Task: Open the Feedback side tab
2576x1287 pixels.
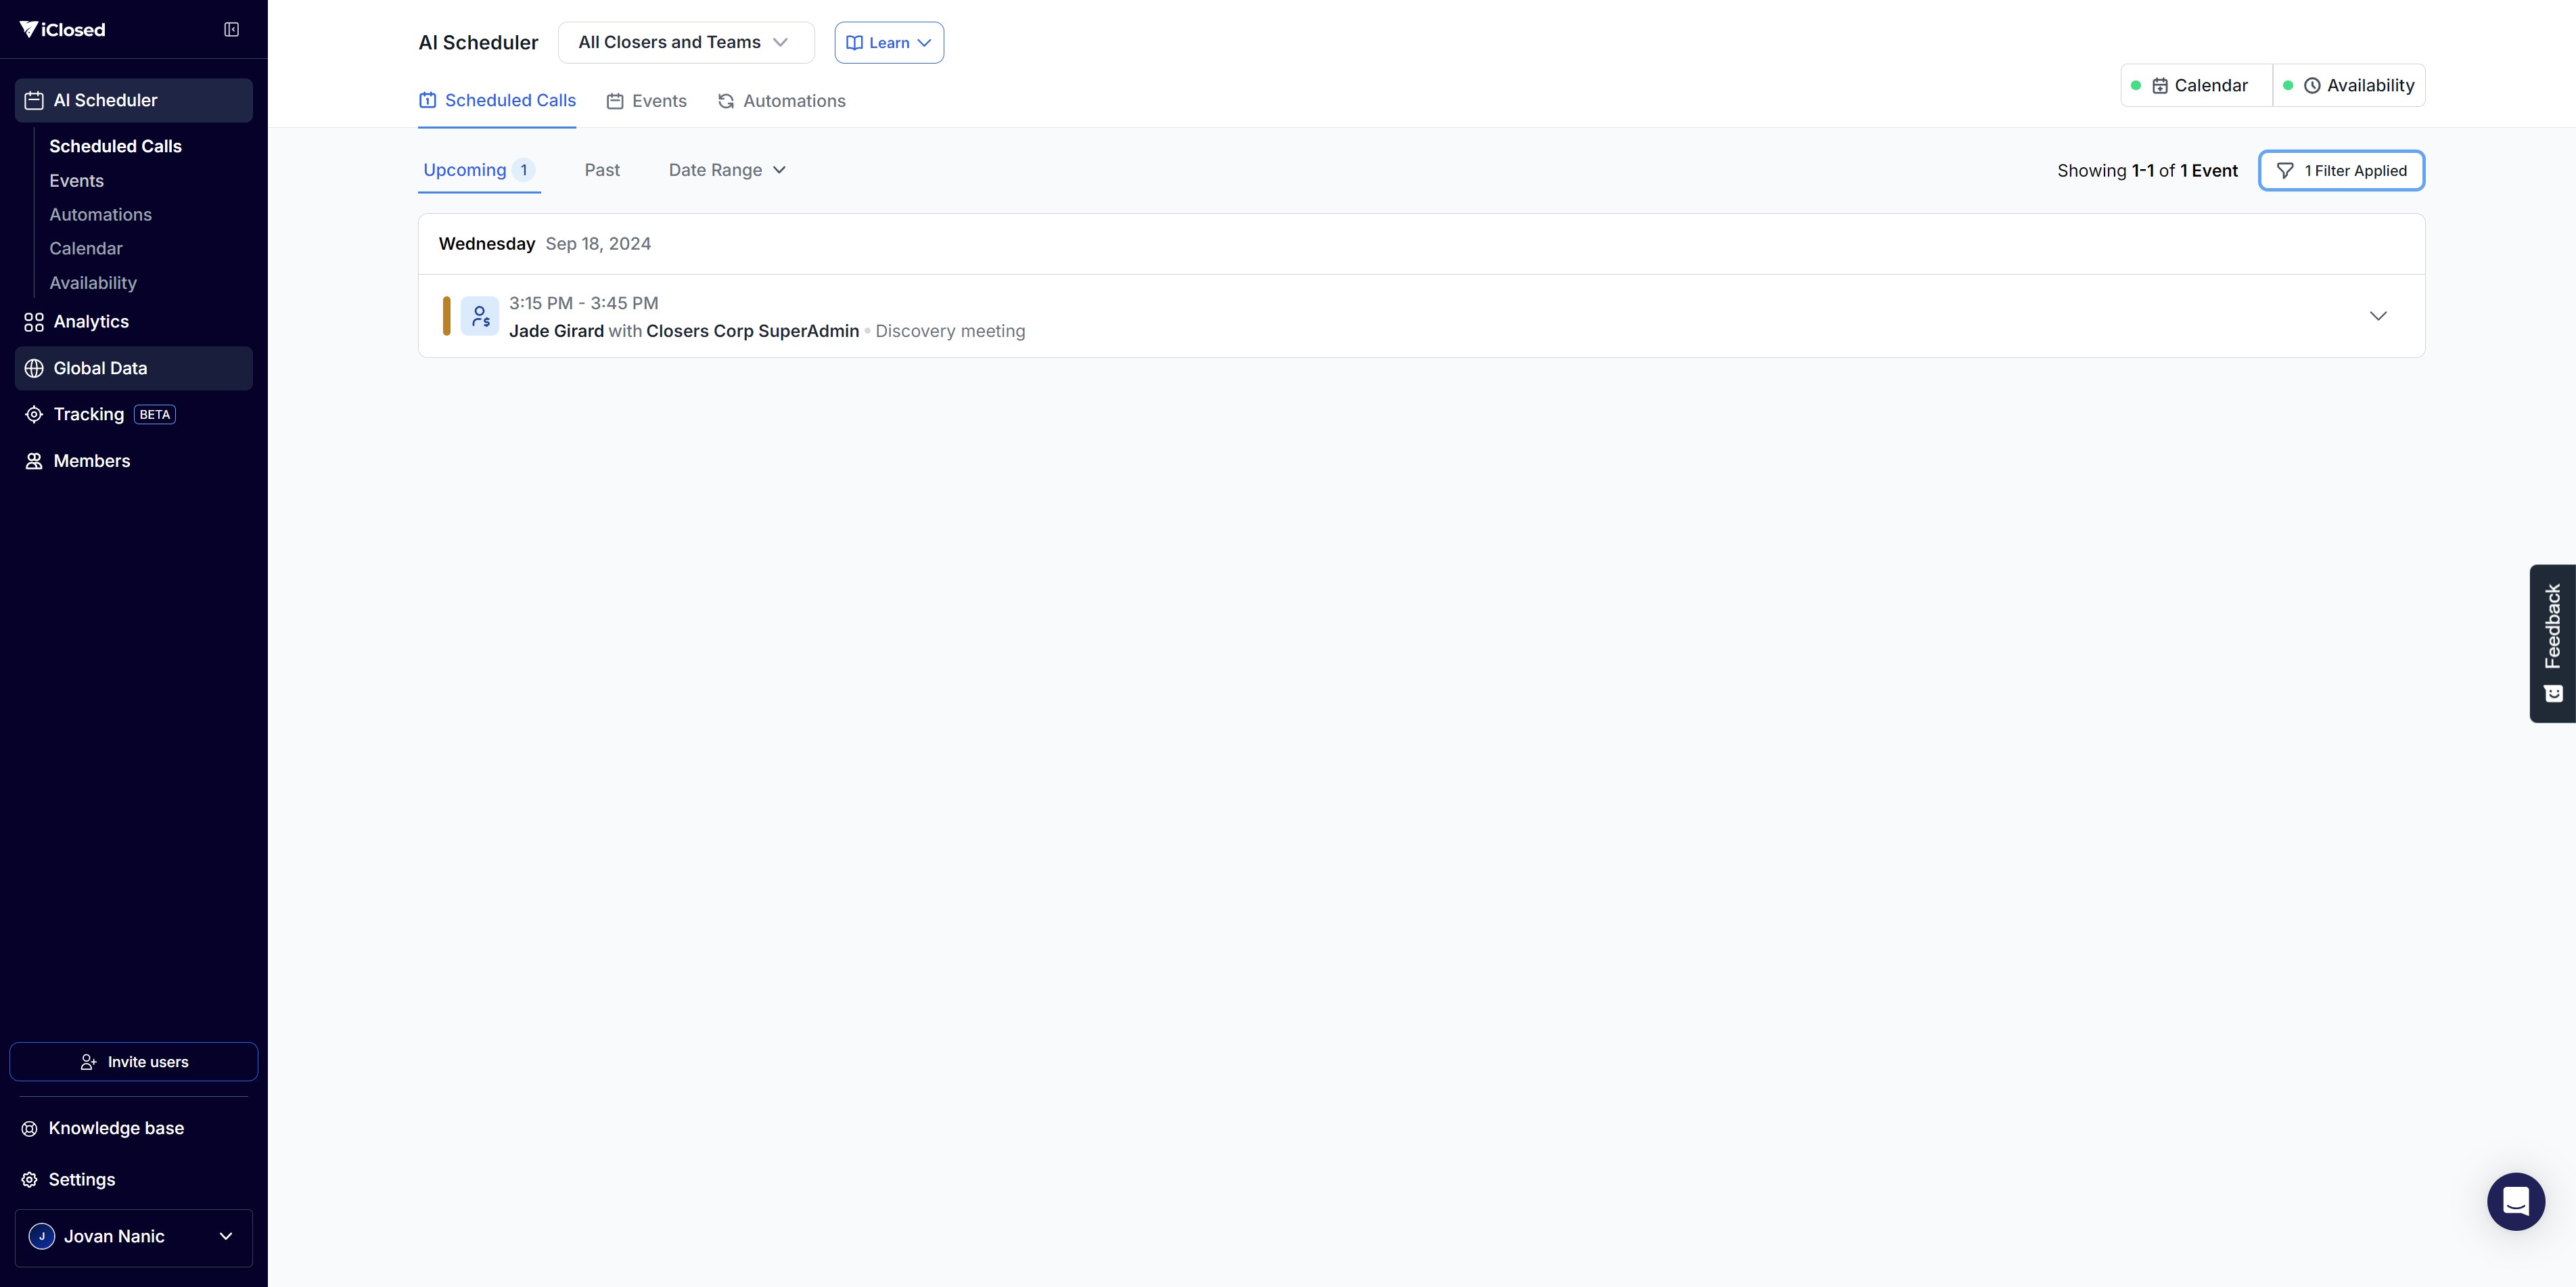Action: point(2552,643)
